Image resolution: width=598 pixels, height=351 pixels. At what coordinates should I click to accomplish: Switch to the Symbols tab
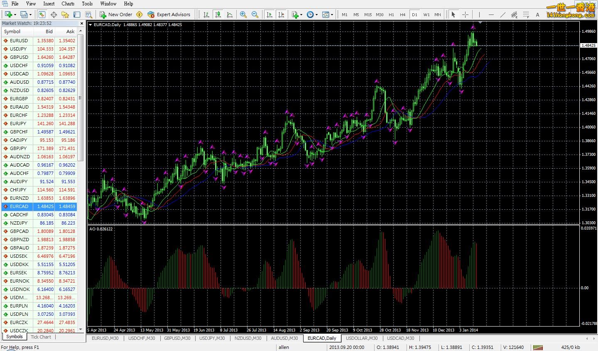(x=15, y=337)
